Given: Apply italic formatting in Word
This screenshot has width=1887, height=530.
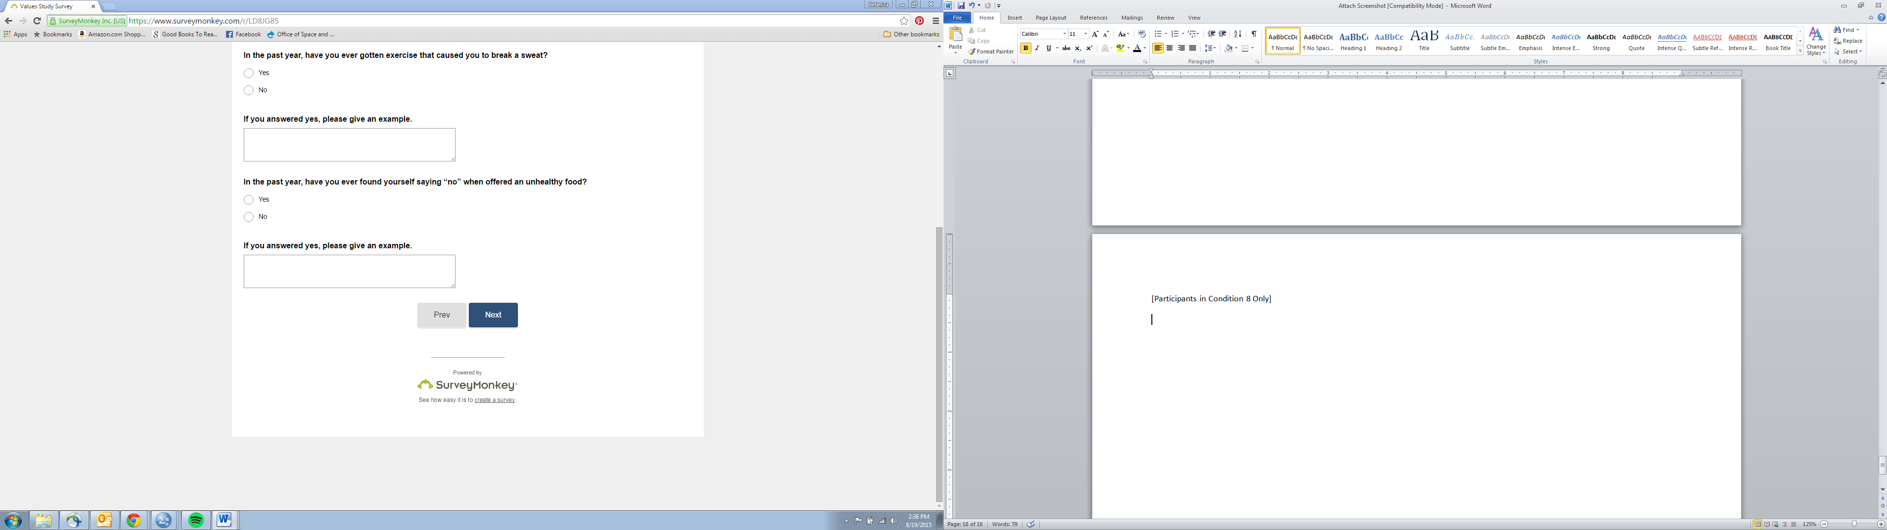Looking at the screenshot, I should coord(1036,48).
